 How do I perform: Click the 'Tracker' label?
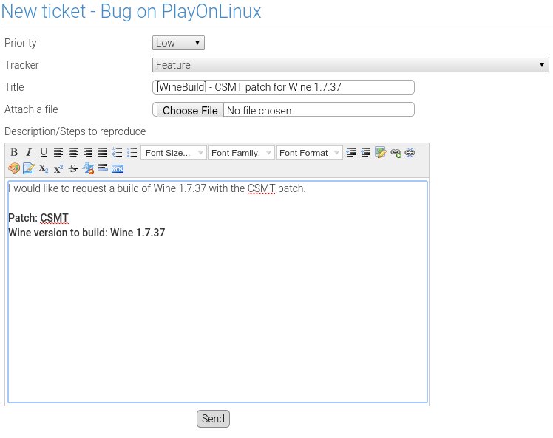tap(21, 65)
